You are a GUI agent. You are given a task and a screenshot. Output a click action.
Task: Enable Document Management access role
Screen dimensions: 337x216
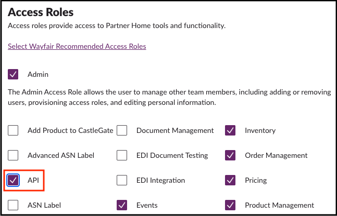tap(122, 130)
